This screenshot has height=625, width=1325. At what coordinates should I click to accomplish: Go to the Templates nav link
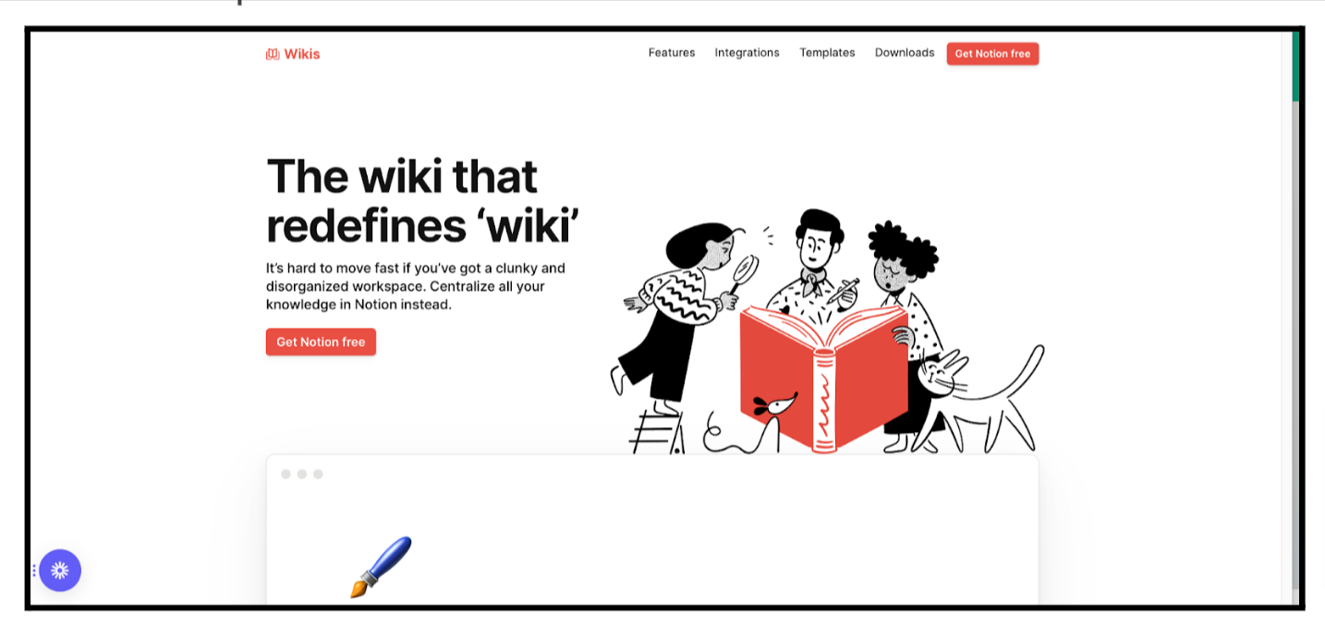tap(827, 53)
